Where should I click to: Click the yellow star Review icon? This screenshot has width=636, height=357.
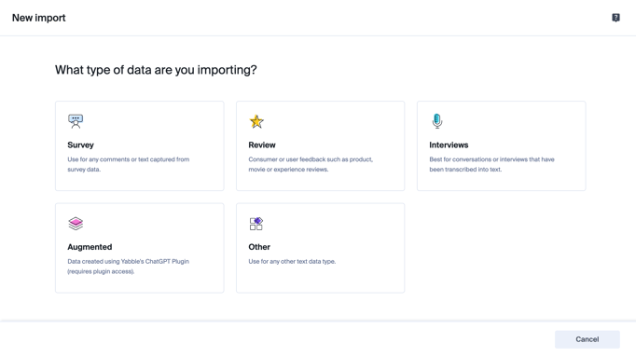click(x=256, y=121)
